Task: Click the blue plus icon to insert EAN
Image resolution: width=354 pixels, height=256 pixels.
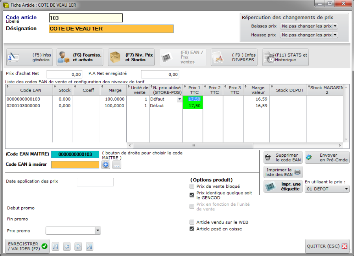Action: 106,165
